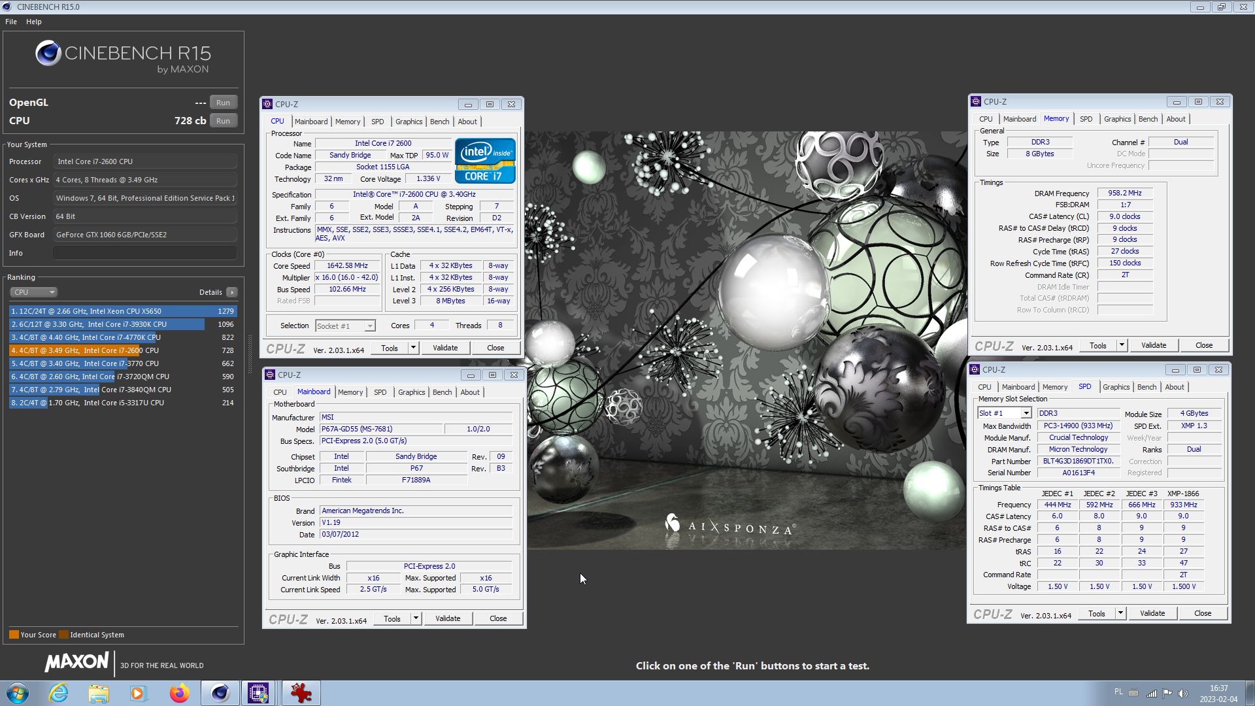This screenshot has width=1255, height=706.
Task: Click the on-screen keyboard tray icon
Action: coord(1133,693)
